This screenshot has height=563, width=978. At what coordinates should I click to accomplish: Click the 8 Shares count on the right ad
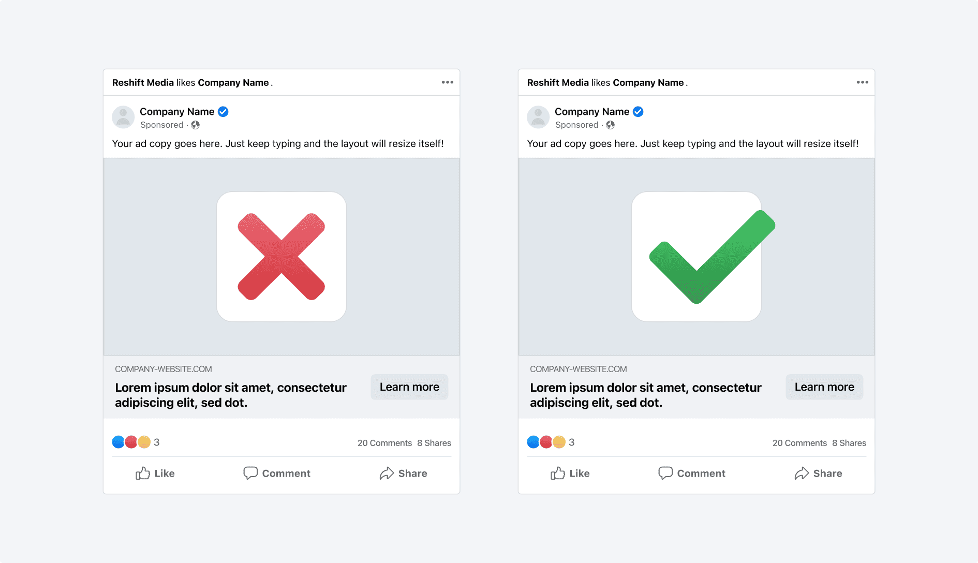849,442
